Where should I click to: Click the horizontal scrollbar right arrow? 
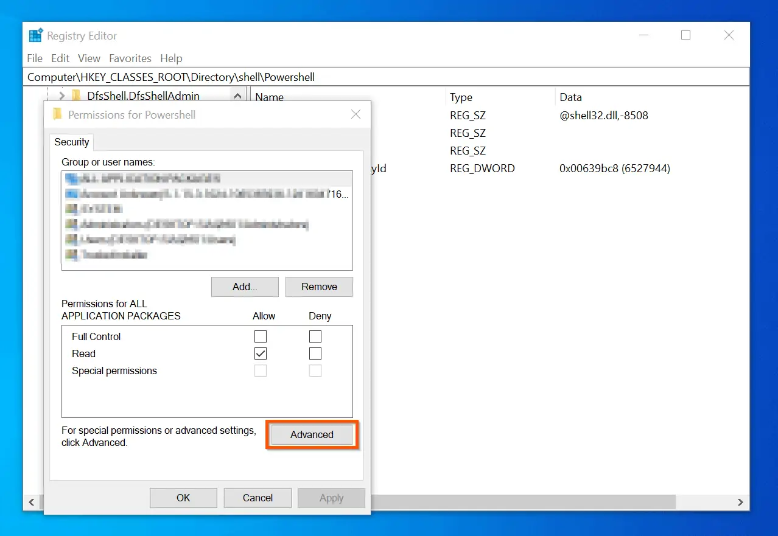[x=740, y=502]
